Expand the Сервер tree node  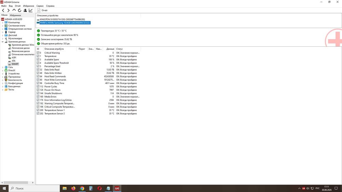click(3, 32)
